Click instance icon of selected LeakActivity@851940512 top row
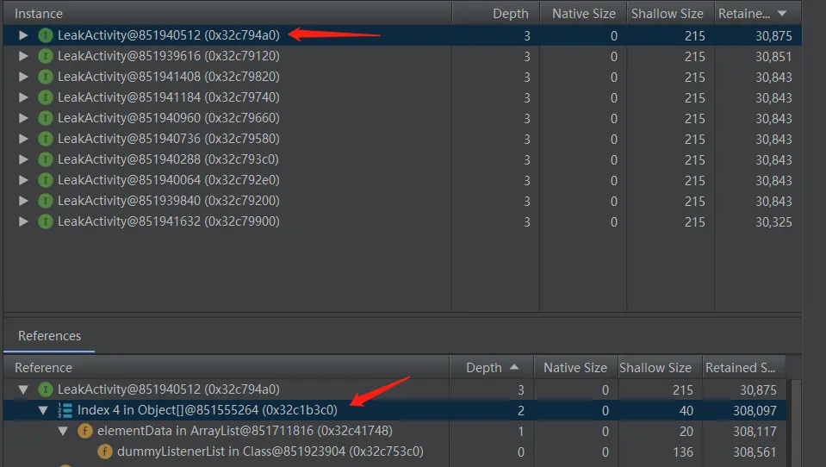The image size is (826, 467). 46,35
